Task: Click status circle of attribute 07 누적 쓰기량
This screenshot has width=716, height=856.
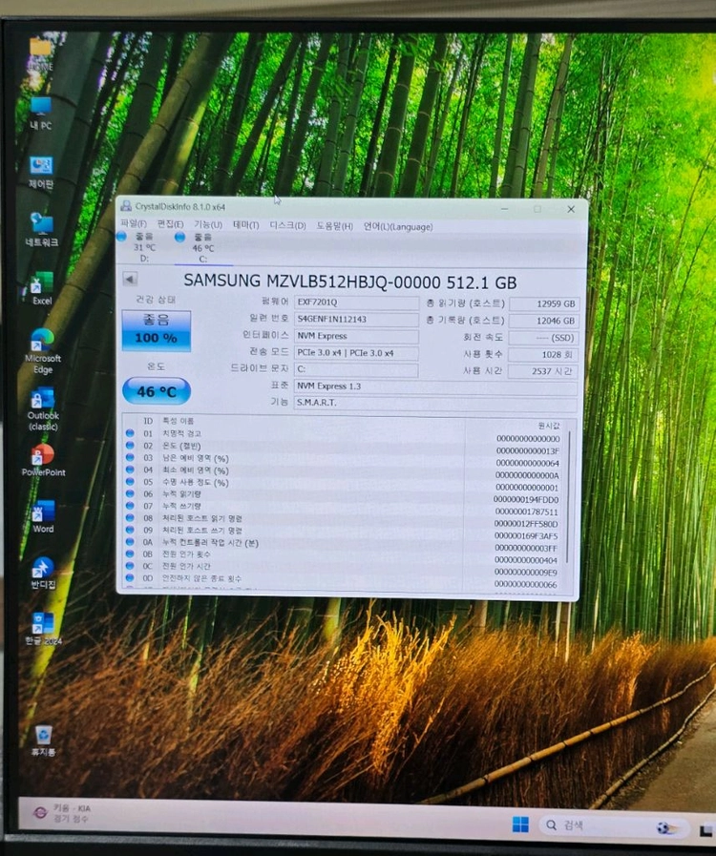Action: tap(130, 506)
